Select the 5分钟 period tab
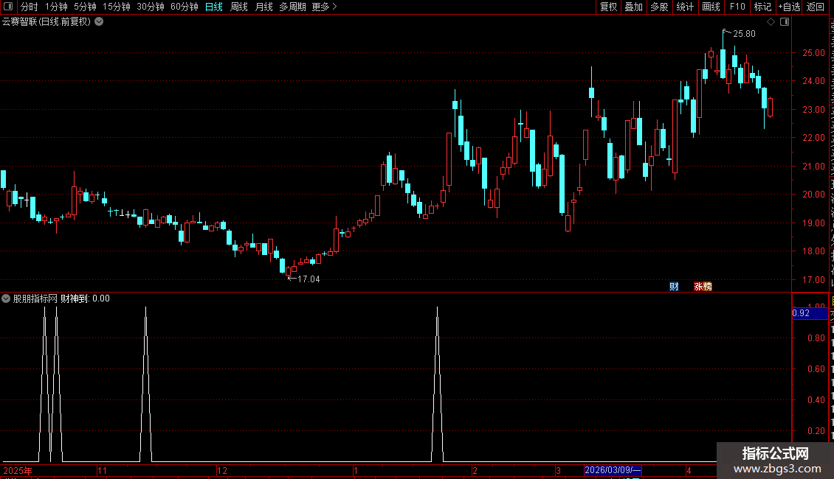This screenshot has width=834, height=479. [85, 7]
